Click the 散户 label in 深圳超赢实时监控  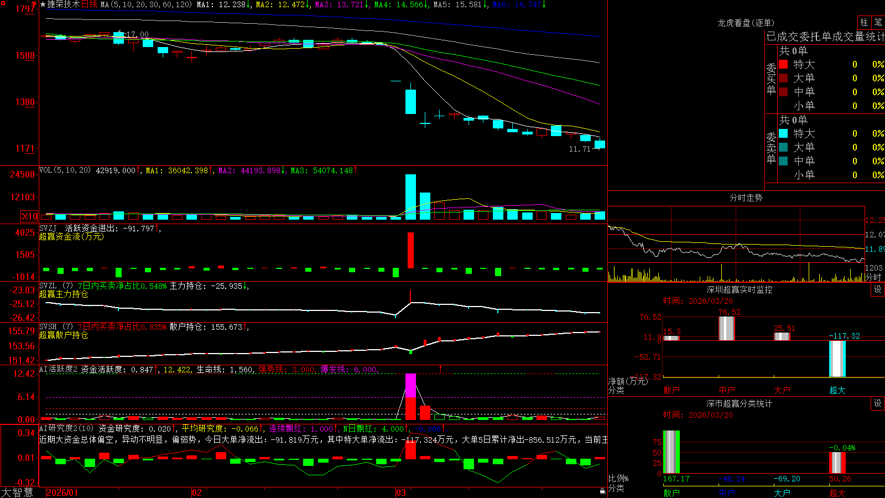(671, 390)
